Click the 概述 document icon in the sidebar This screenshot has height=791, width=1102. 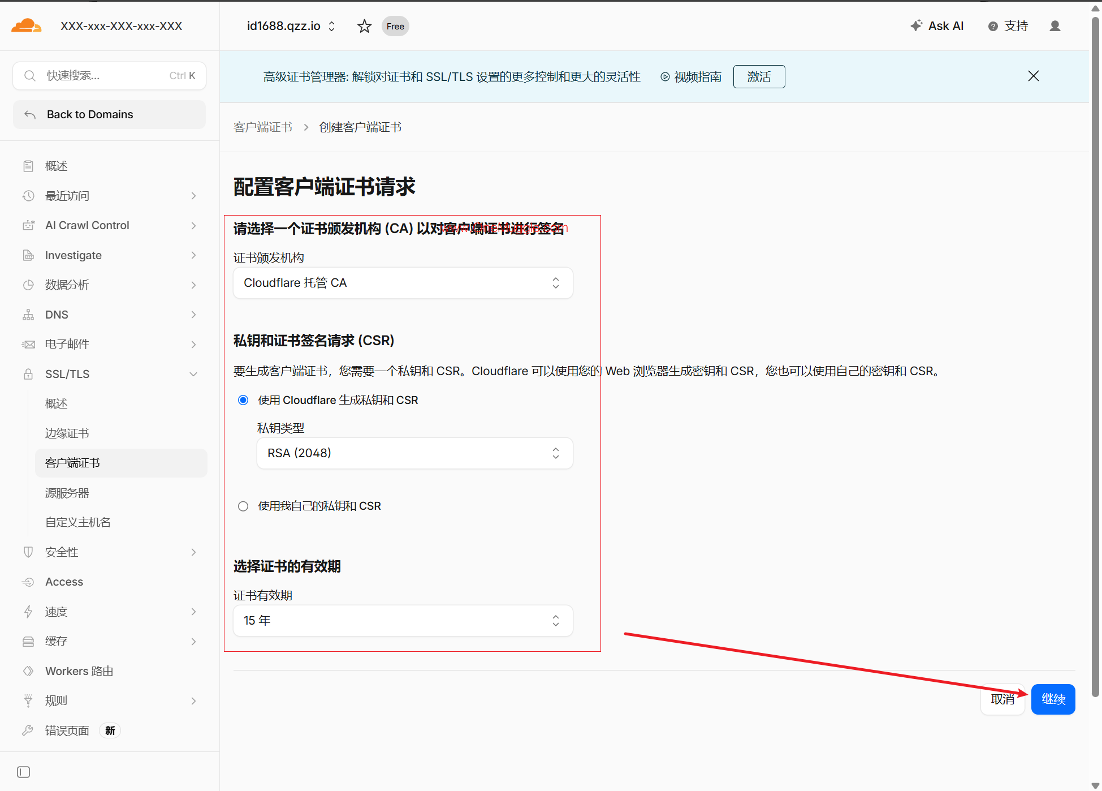pyautogui.click(x=28, y=166)
